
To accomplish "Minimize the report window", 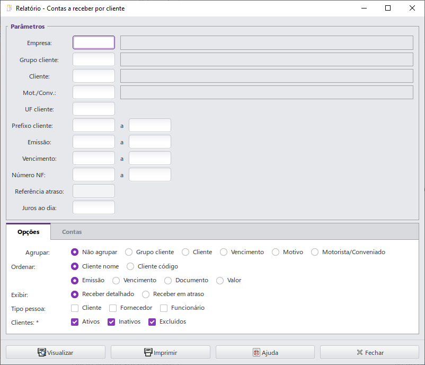I will (364, 8).
